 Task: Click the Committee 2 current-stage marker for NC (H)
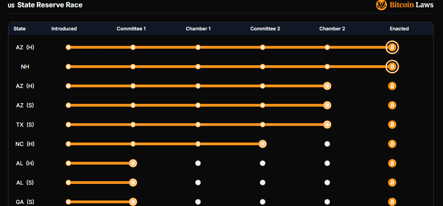coord(263,144)
